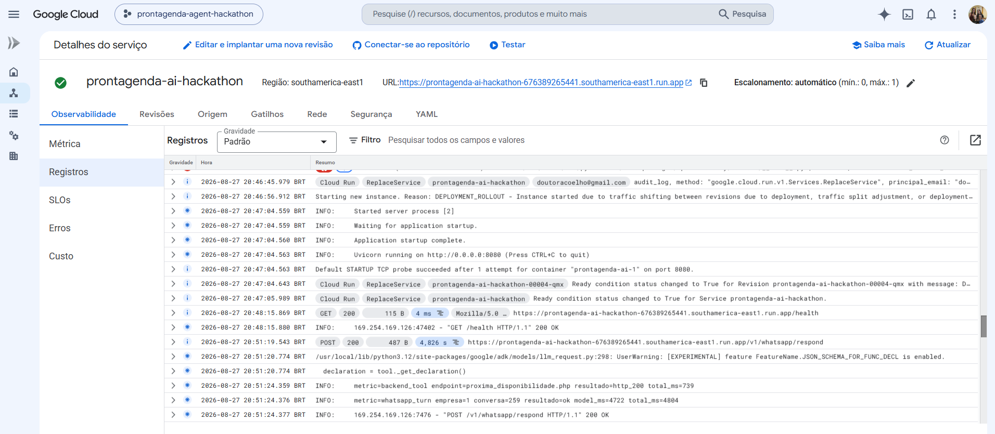Expand the GET /health 20:48:15.869 entry
The image size is (995, 434).
click(173, 313)
